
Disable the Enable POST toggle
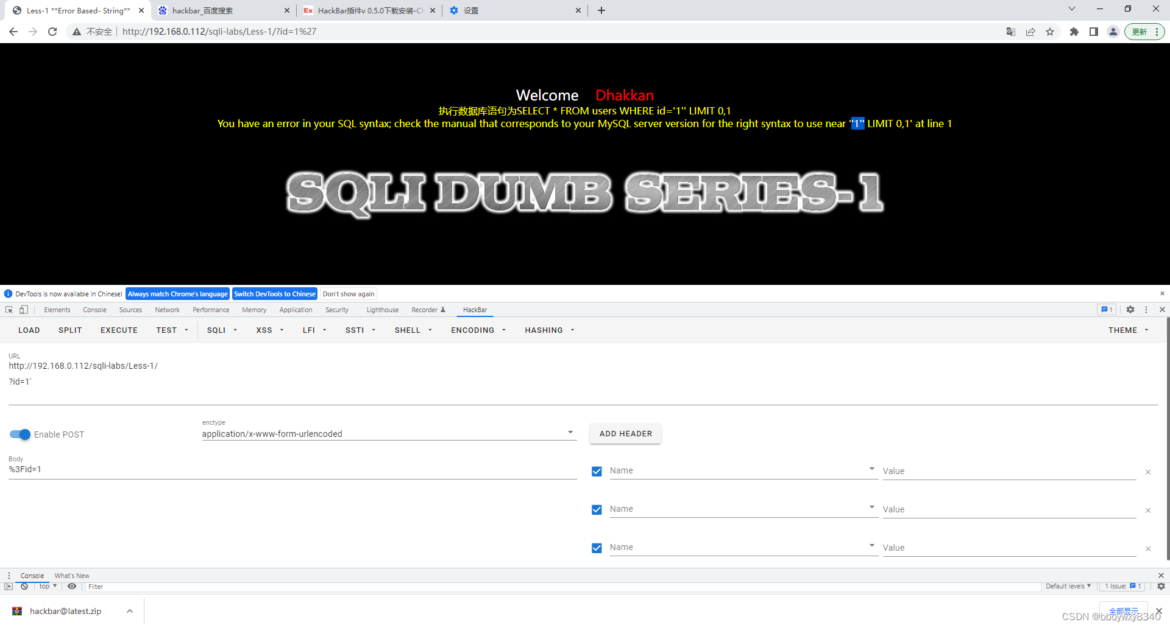[x=19, y=434]
